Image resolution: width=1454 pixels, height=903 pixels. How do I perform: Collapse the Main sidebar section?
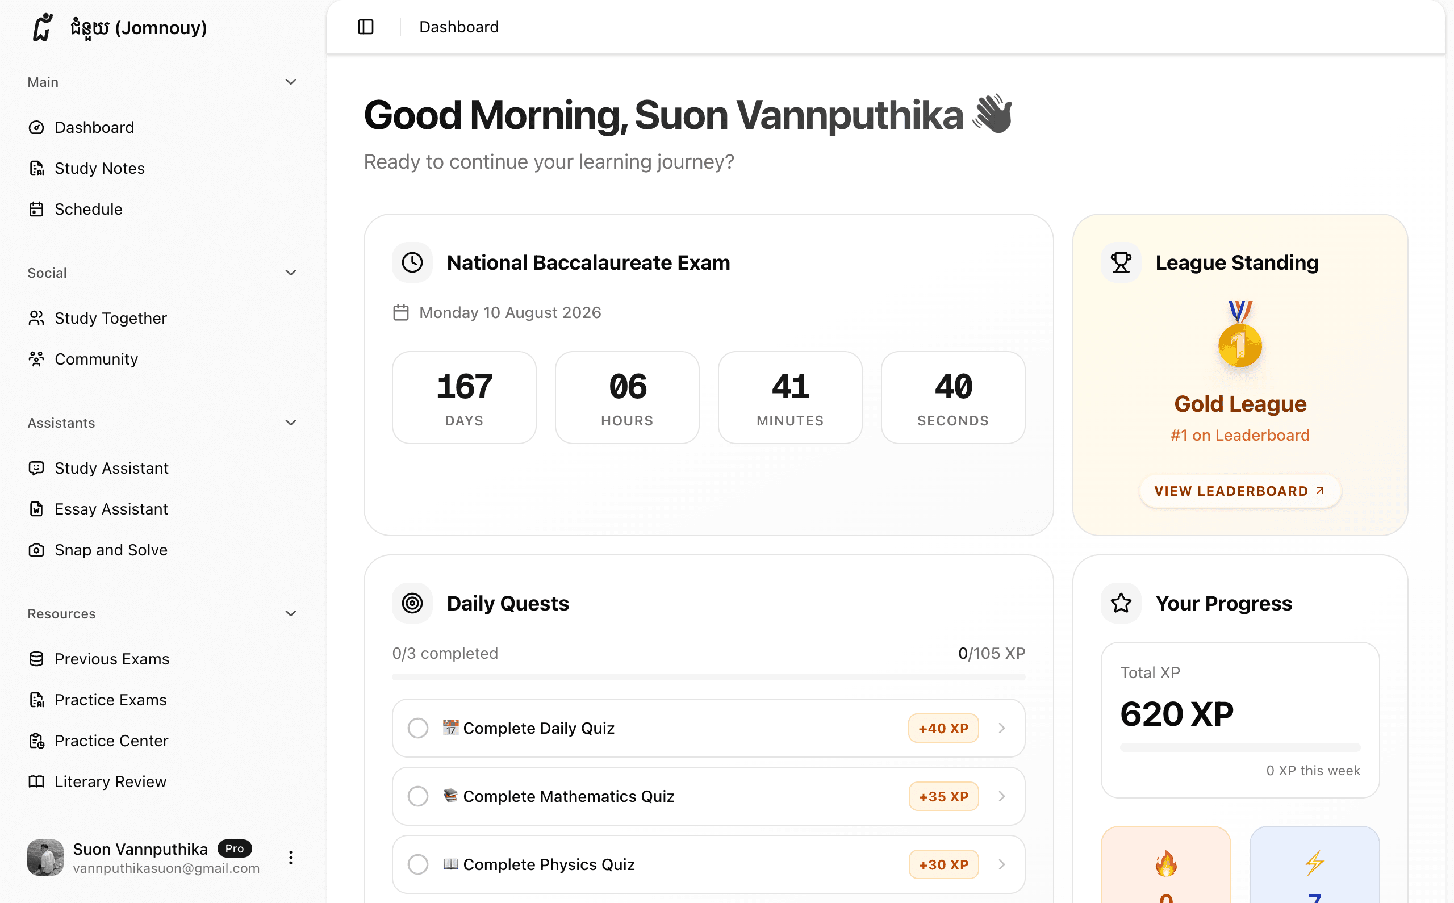tap(291, 82)
